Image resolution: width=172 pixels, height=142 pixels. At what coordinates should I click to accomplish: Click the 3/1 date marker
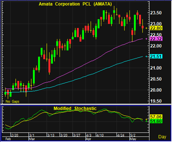(32, 135)
